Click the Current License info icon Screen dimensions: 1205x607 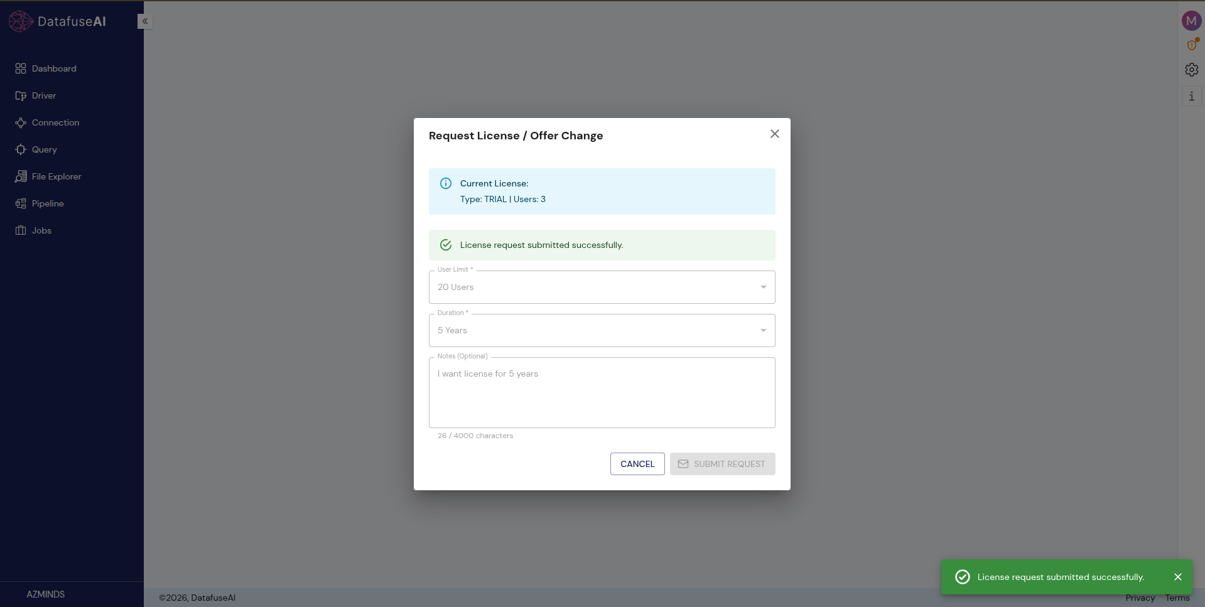(x=446, y=183)
